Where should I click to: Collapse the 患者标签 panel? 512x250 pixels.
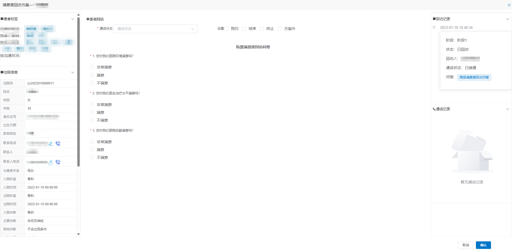[72, 19]
